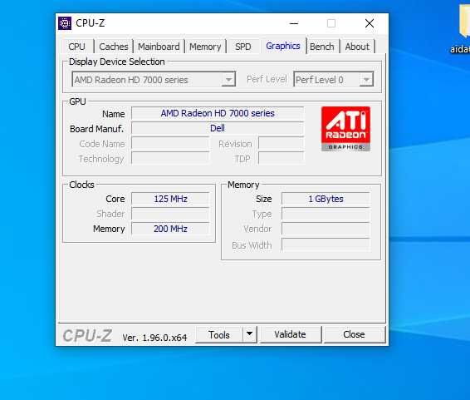
Task: Click the empty memory Type field
Action: click(326, 214)
